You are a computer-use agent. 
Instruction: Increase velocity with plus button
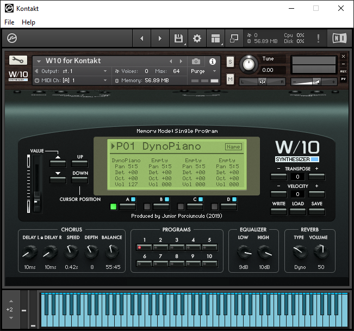(x=316, y=194)
